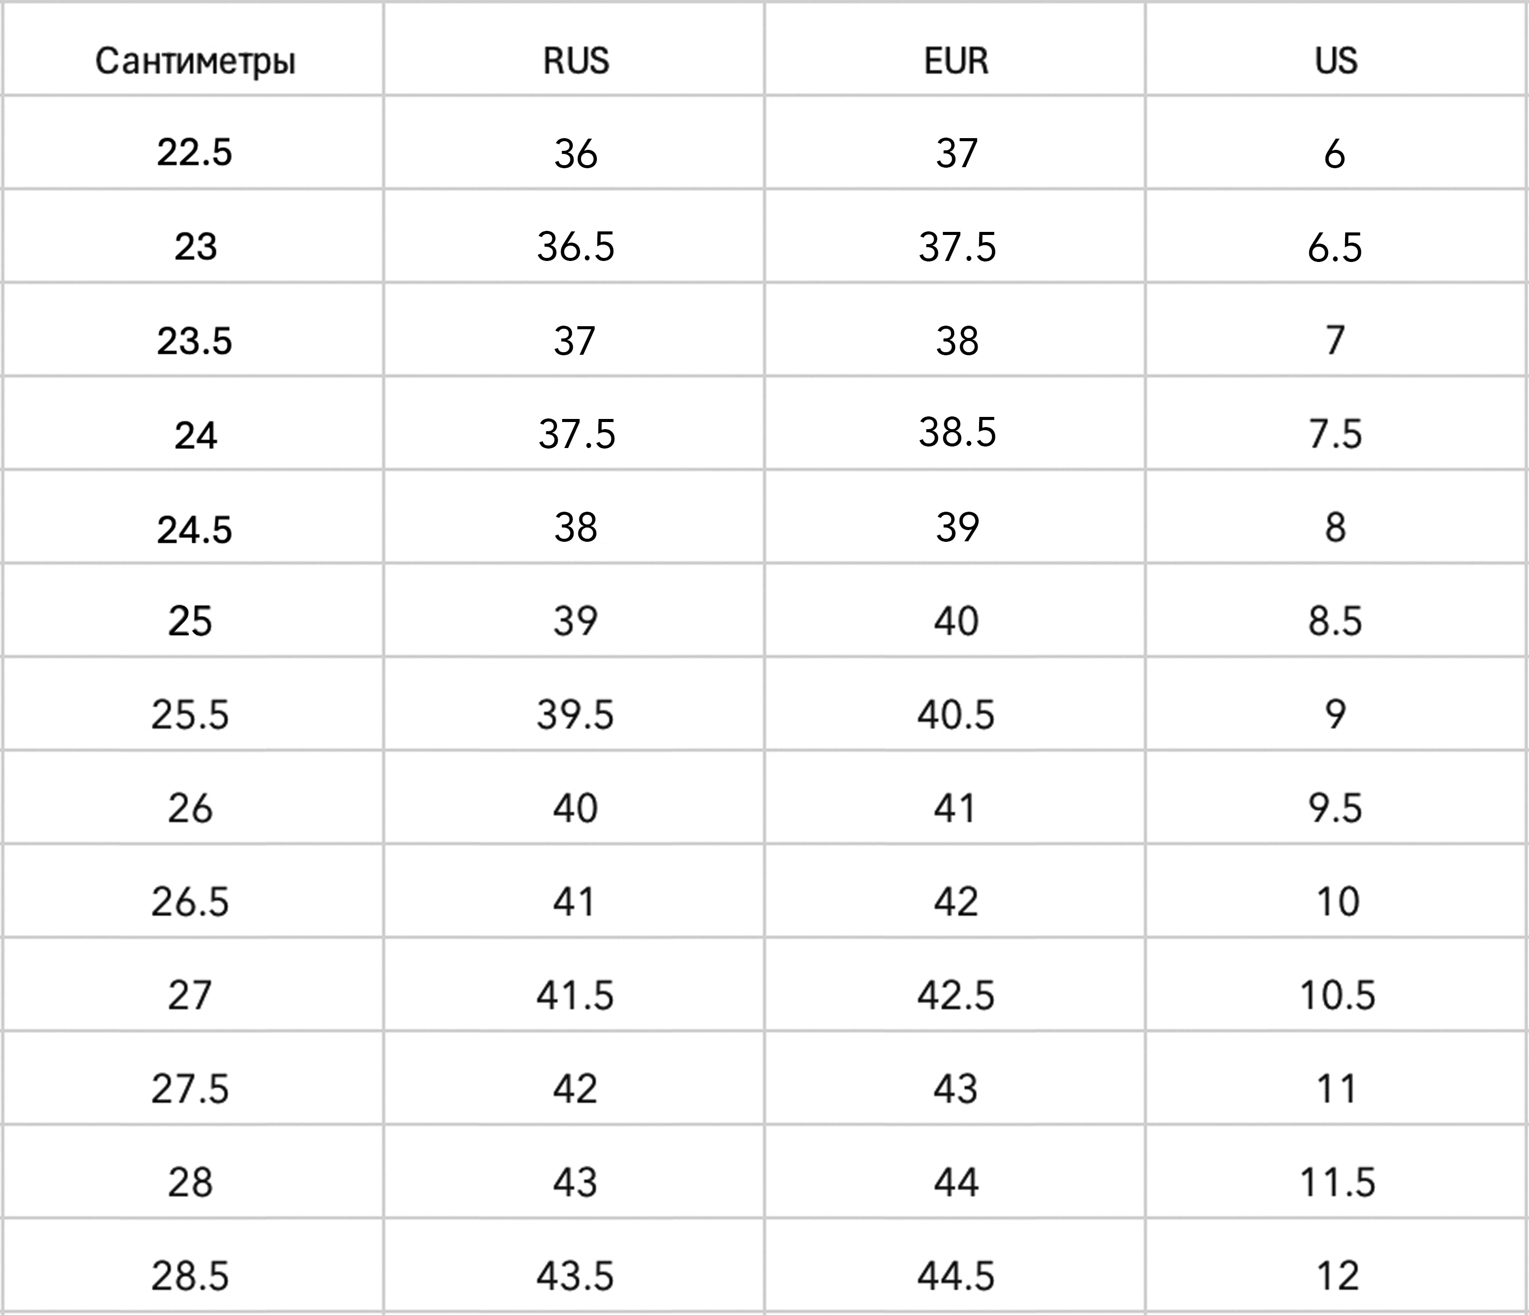The image size is (1529, 1315).
Task: Click the 27.5 centimeters cell
Action: tap(191, 1089)
